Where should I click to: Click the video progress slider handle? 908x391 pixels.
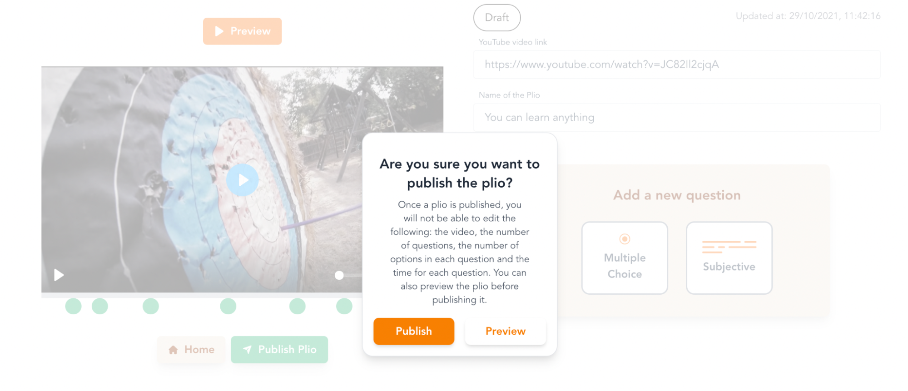(339, 275)
